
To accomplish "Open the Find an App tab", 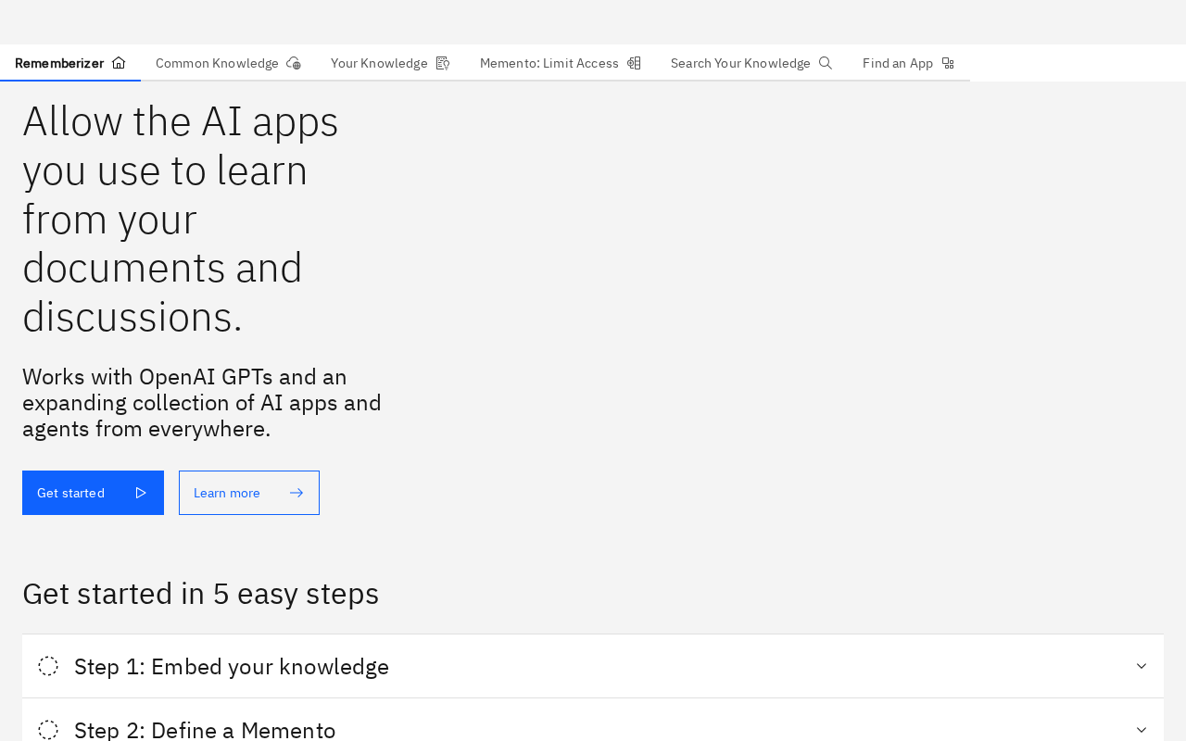I will click(x=897, y=63).
